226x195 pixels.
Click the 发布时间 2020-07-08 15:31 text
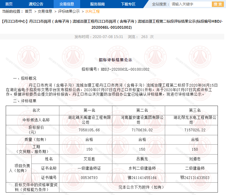[99, 37]
